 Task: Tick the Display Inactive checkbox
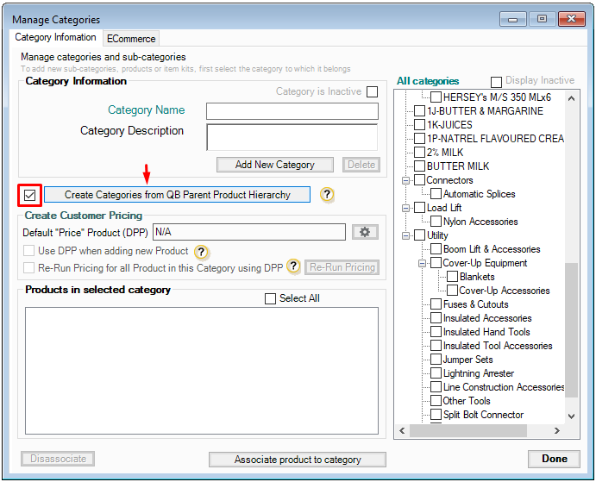(497, 81)
